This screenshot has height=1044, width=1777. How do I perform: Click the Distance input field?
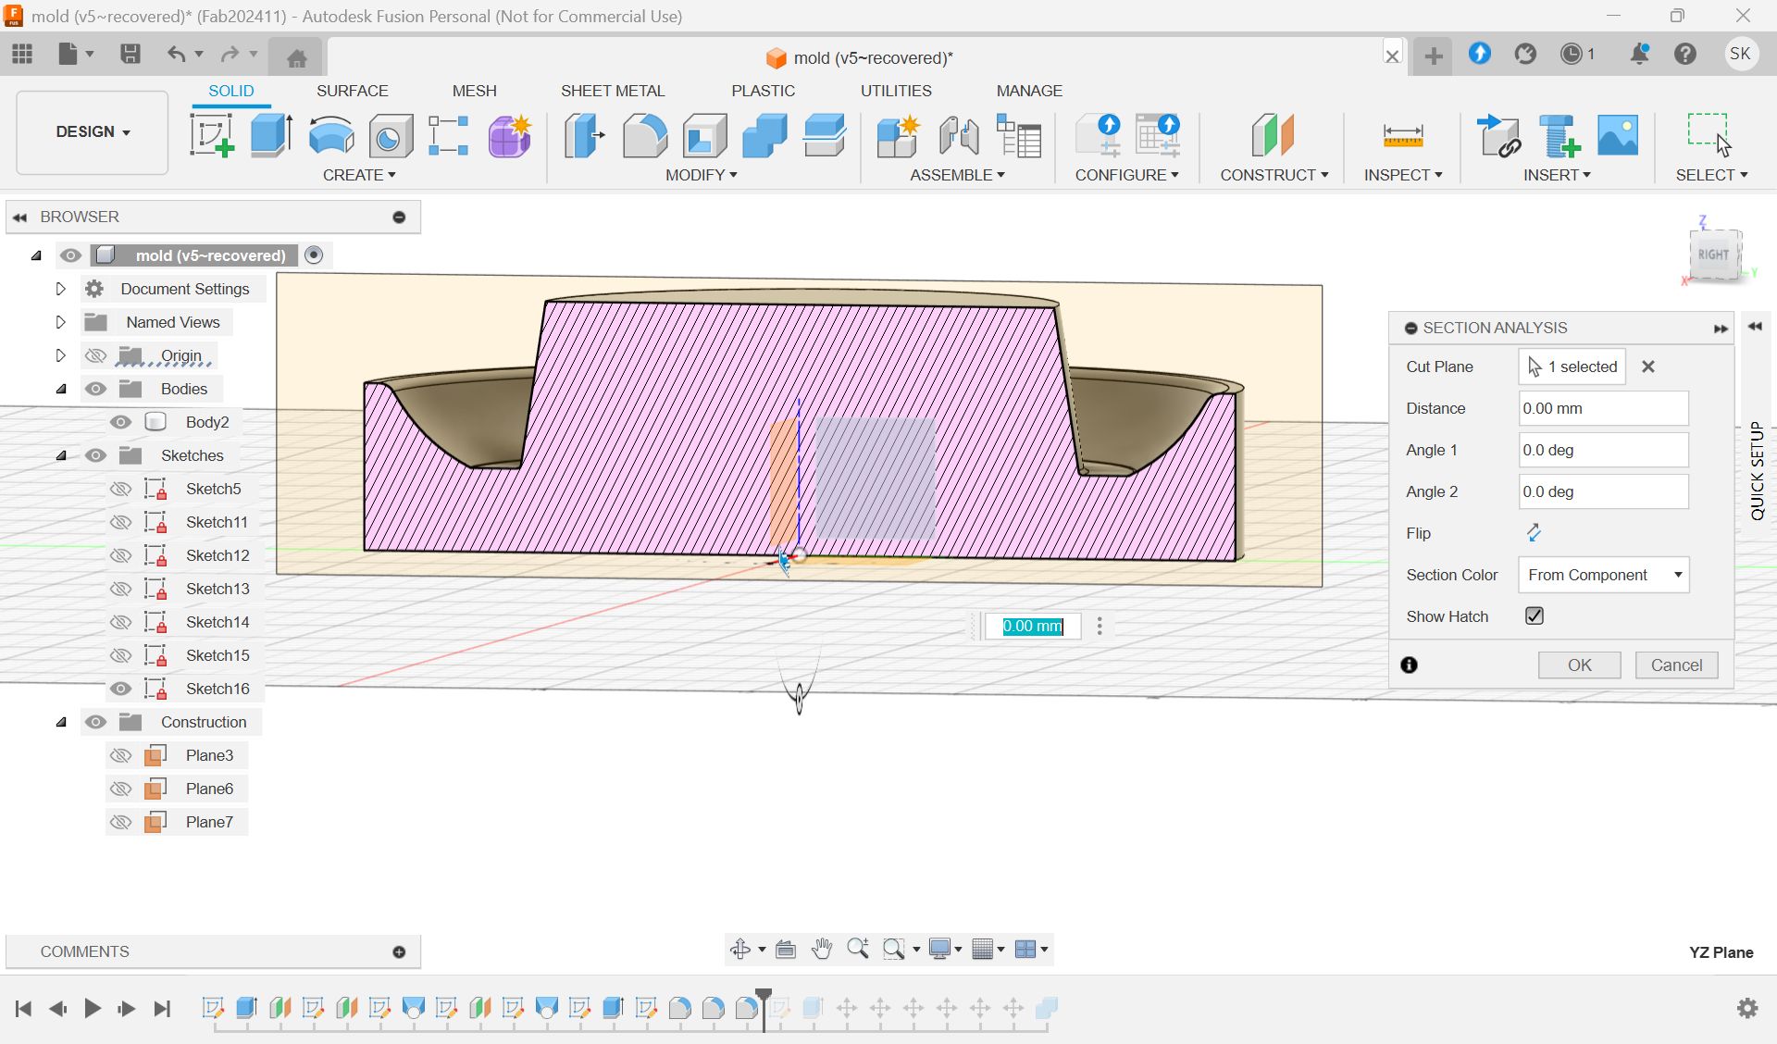tap(1603, 408)
